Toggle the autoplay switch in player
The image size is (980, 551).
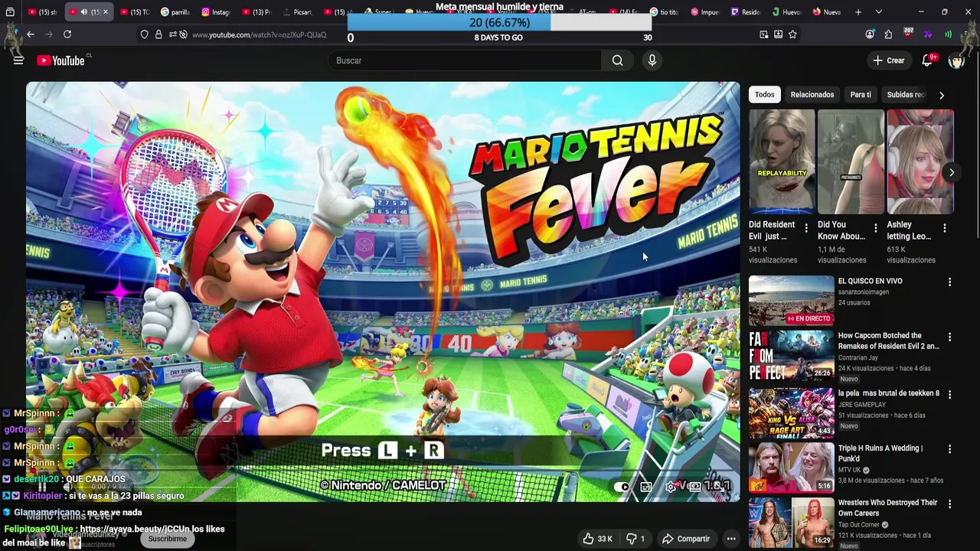coord(622,486)
